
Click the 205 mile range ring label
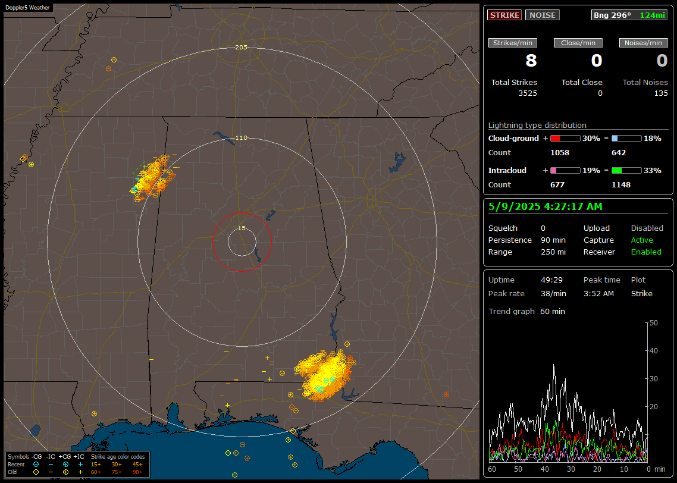tap(241, 48)
